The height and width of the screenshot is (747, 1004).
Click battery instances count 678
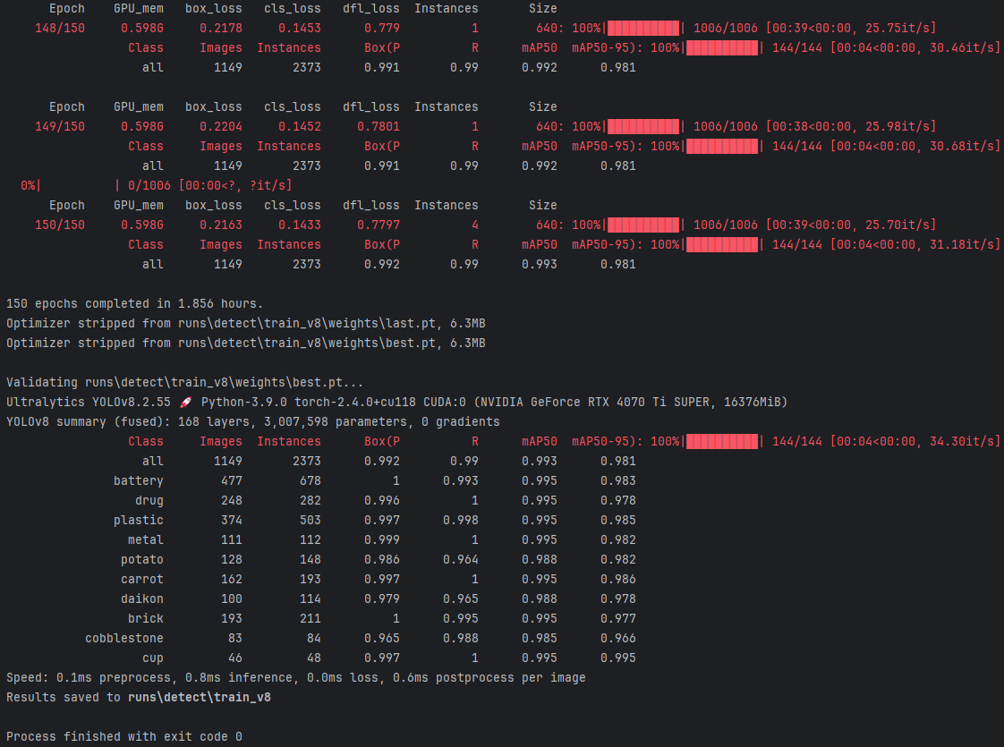pyautogui.click(x=310, y=480)
